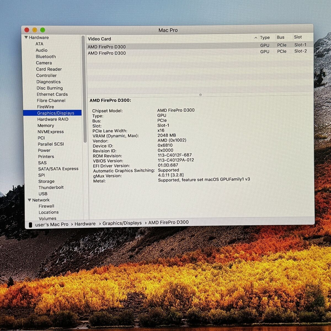This screenshot has height=331, width=331.
Task: Open Locations under Network
Action: pos(49,212)
